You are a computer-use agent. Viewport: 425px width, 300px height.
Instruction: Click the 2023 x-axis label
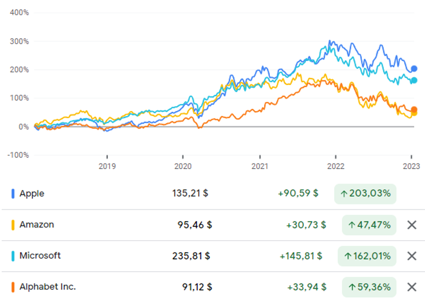[x=411, y=166]
